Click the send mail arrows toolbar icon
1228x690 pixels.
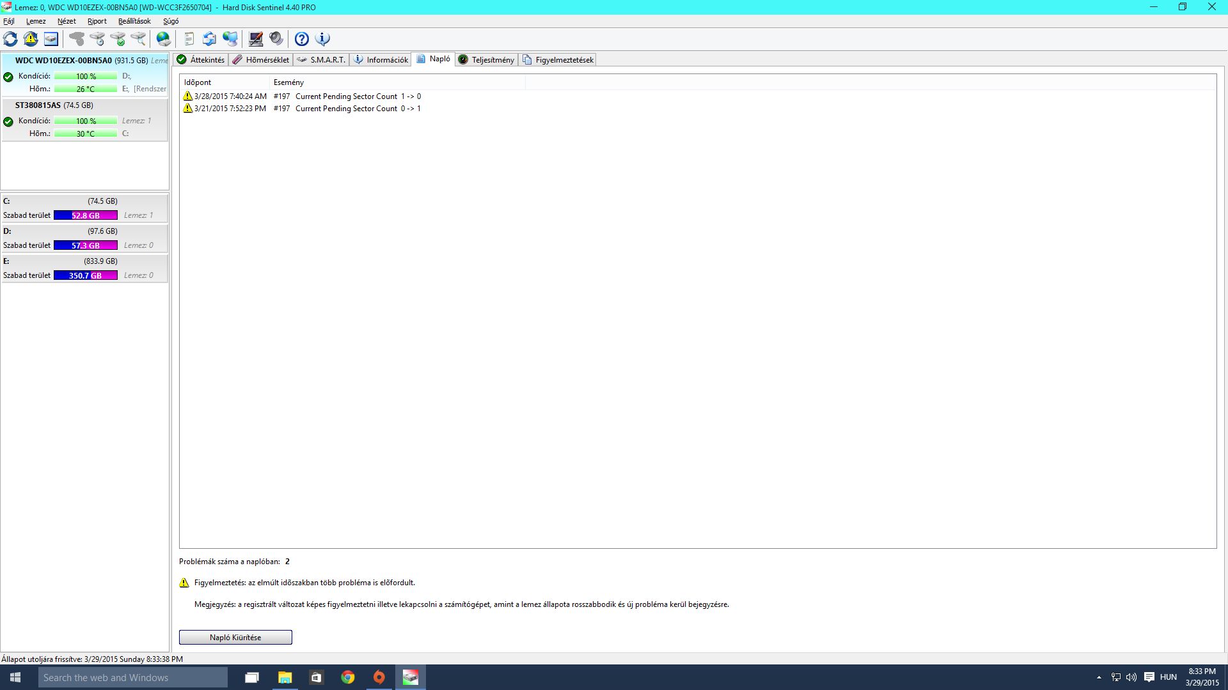click(x=209, y=39)
